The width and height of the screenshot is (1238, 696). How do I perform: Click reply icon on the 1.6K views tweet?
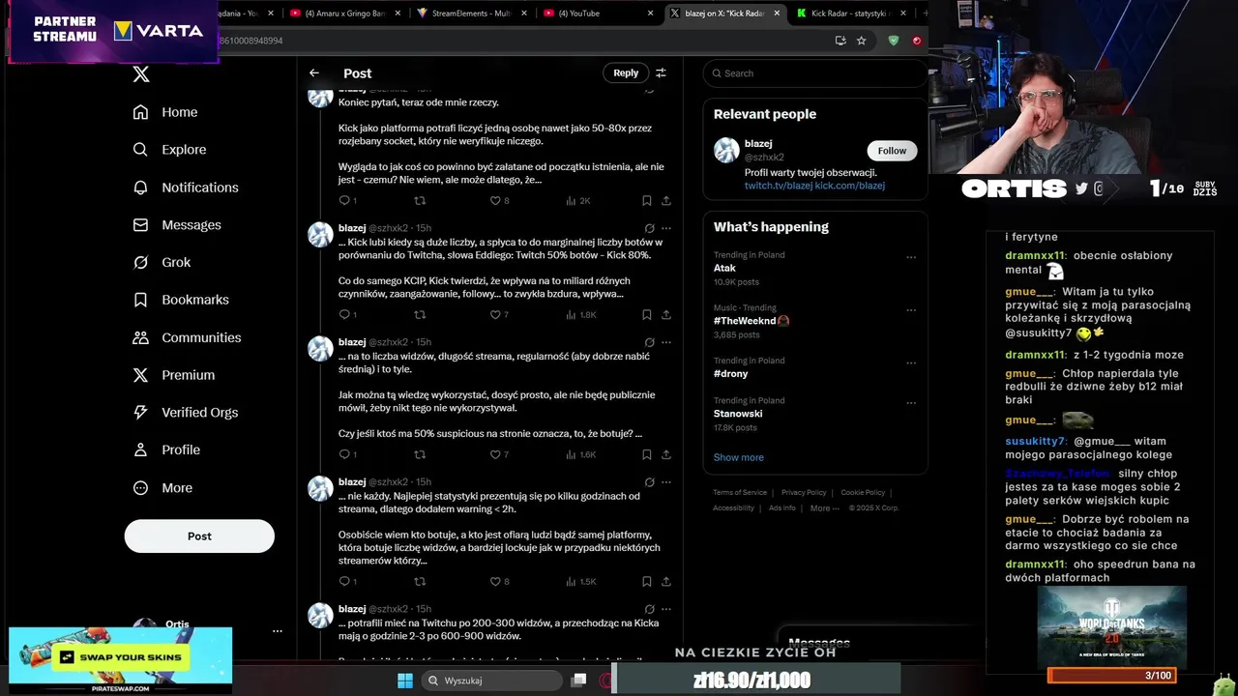(343, 454)
